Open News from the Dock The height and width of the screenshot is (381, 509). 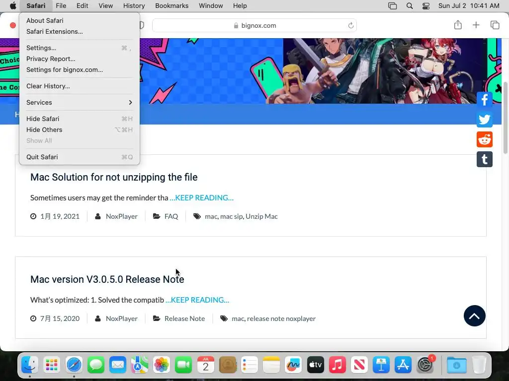pyautogui.click(x=359, y=365)
